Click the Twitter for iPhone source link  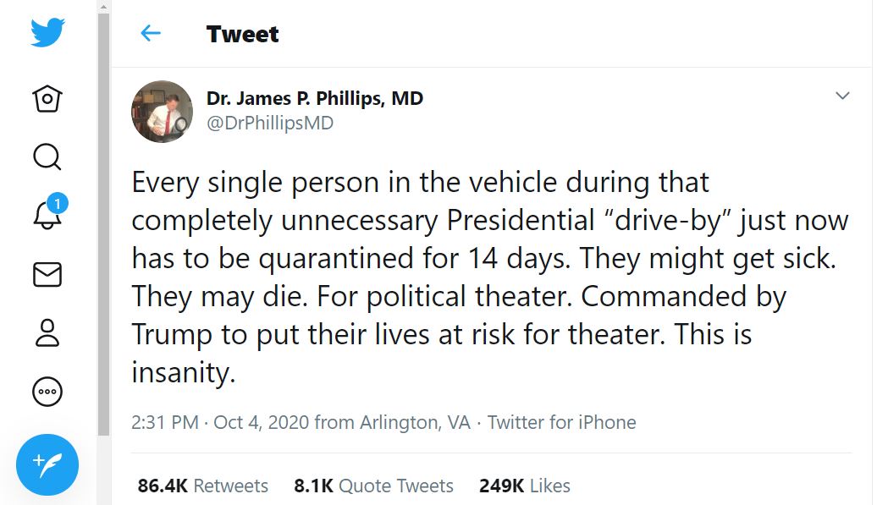tap(561, 421)
